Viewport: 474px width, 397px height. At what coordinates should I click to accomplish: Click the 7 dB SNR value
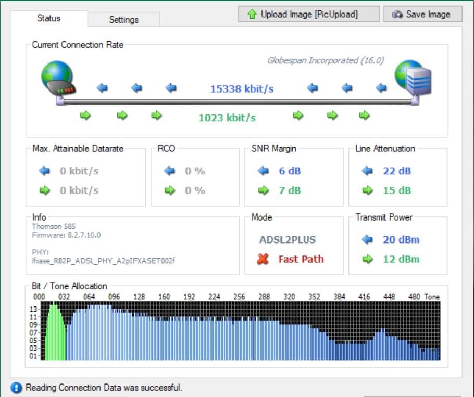290,190
